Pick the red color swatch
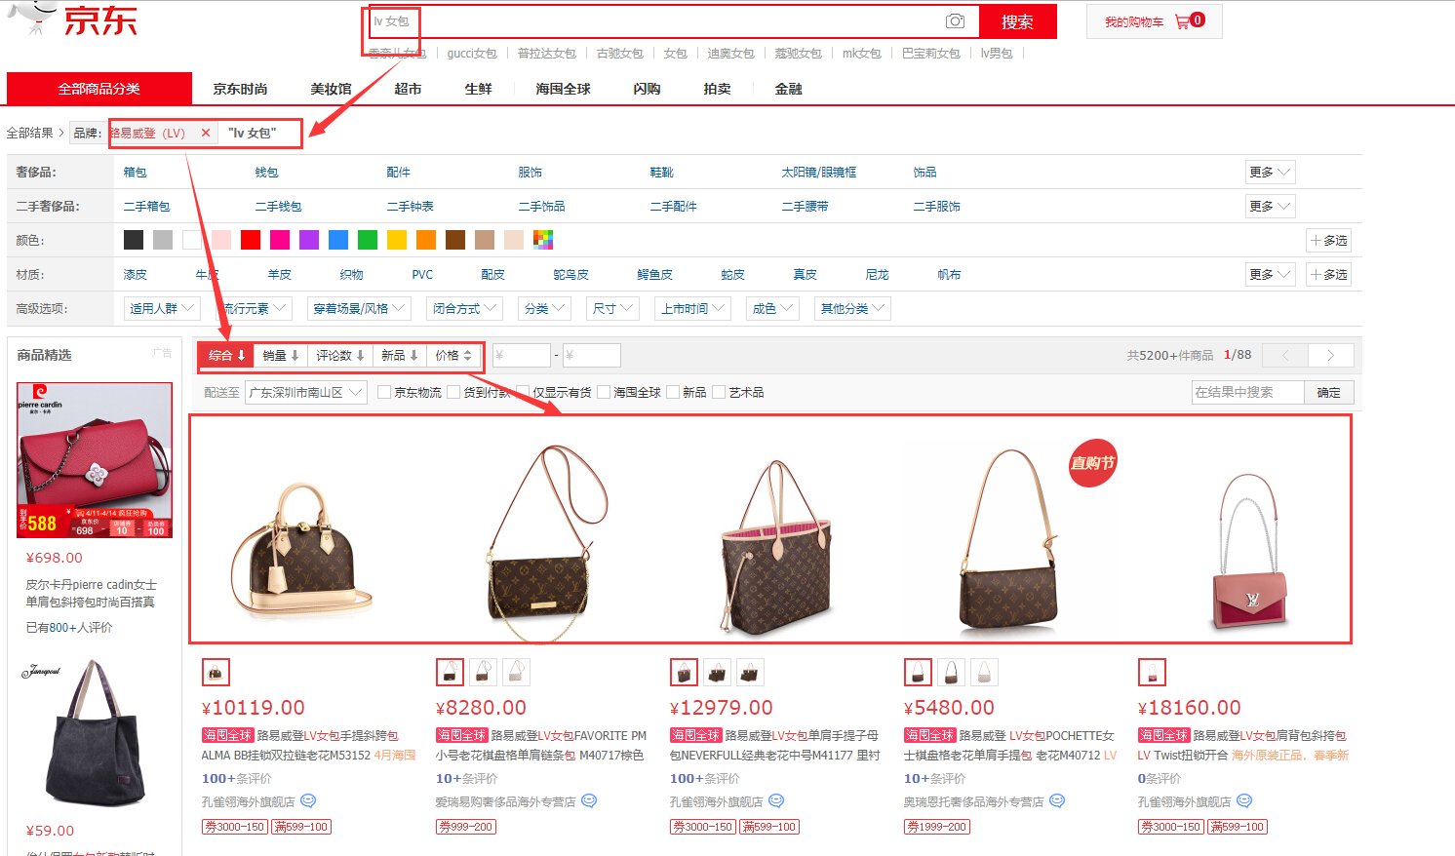This screenshot has width=1455, height=856. [x=251, y=240]
